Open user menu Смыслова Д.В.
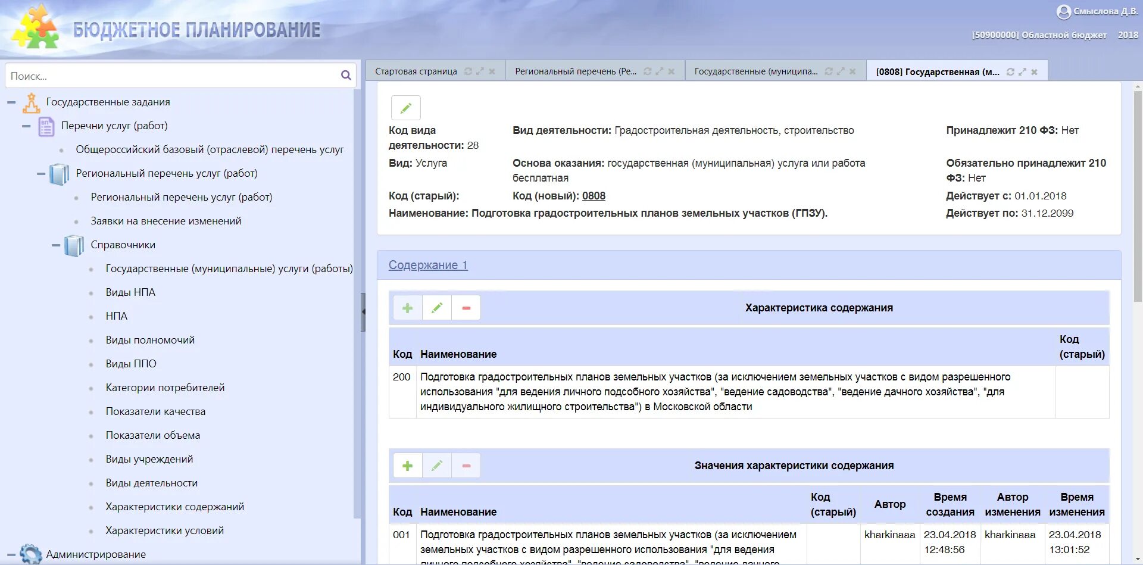Screen dimensions: 1143x565 (1105, 11)
